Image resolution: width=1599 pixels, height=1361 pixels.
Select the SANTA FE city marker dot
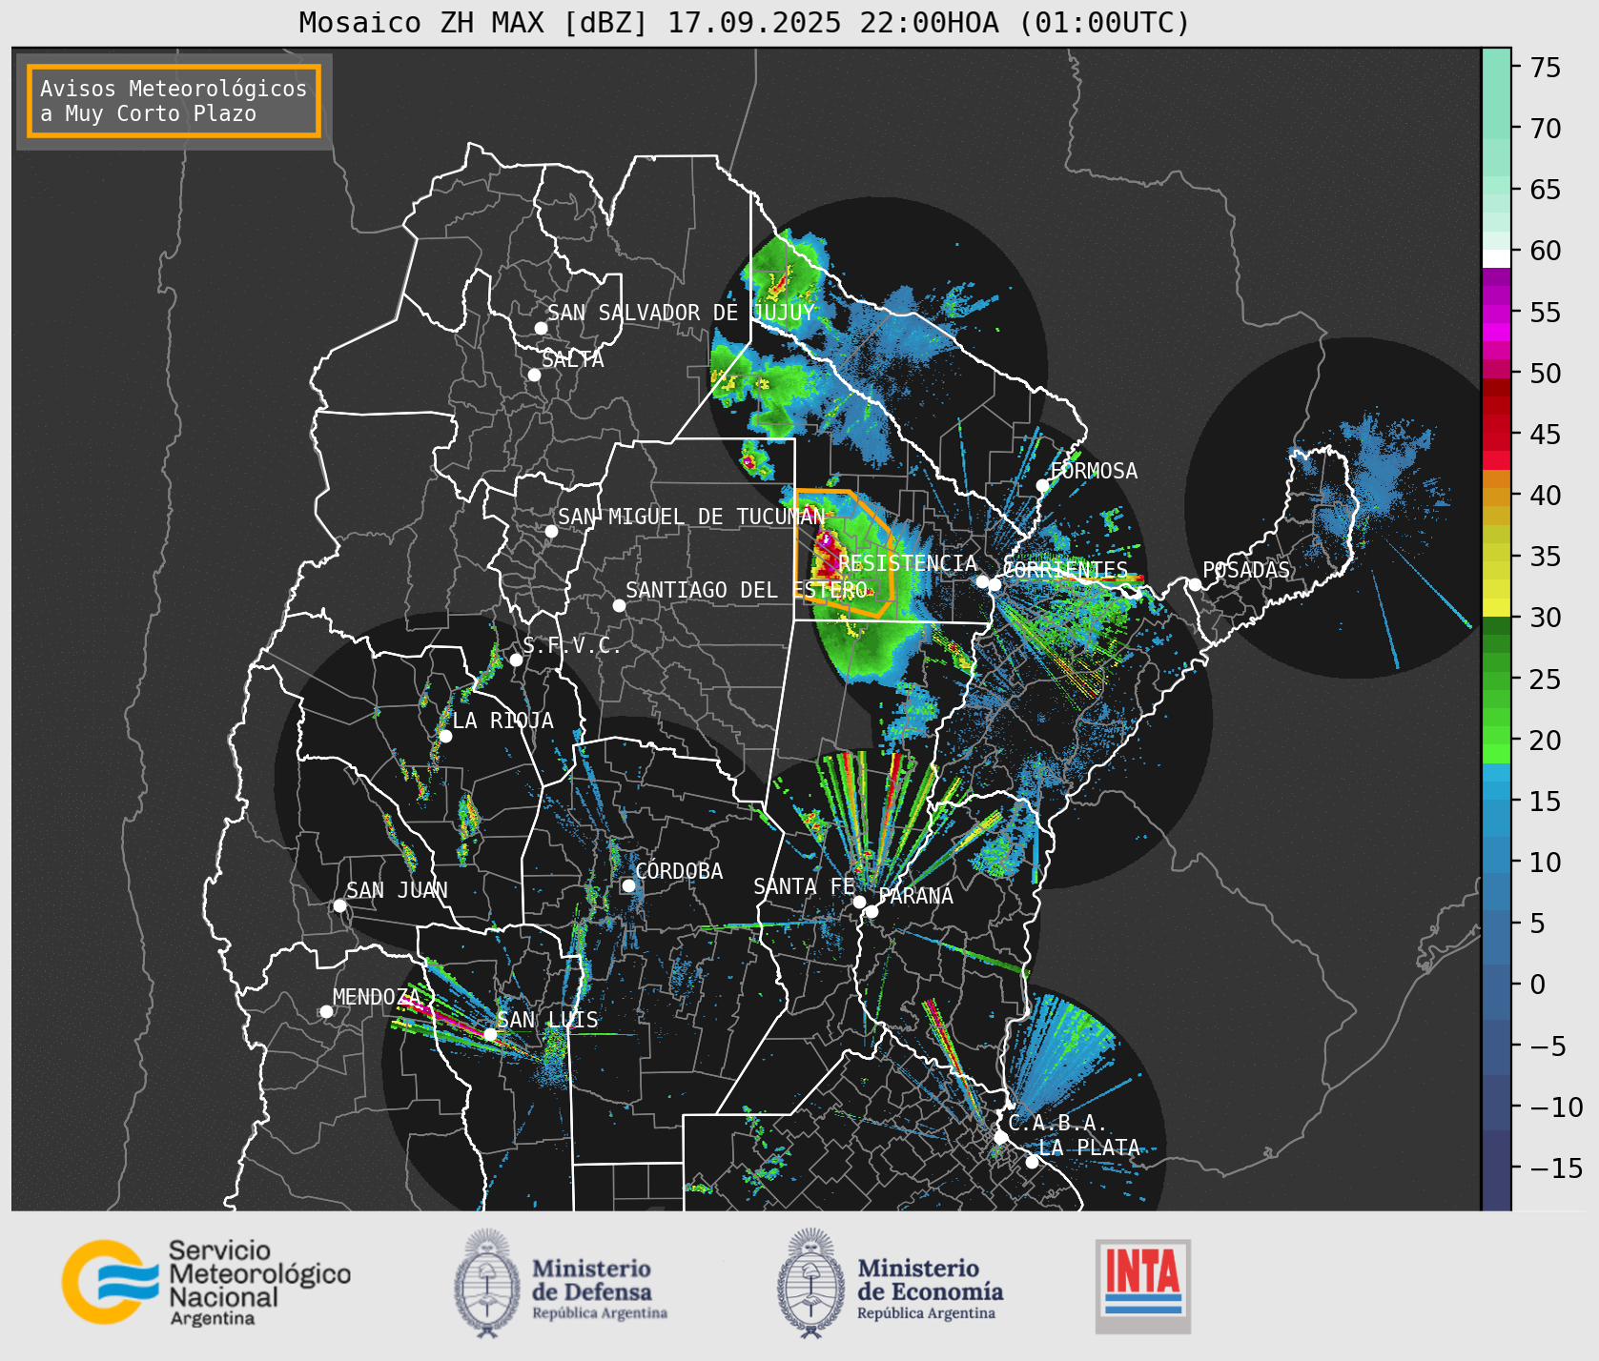click(x=859, y=902)
